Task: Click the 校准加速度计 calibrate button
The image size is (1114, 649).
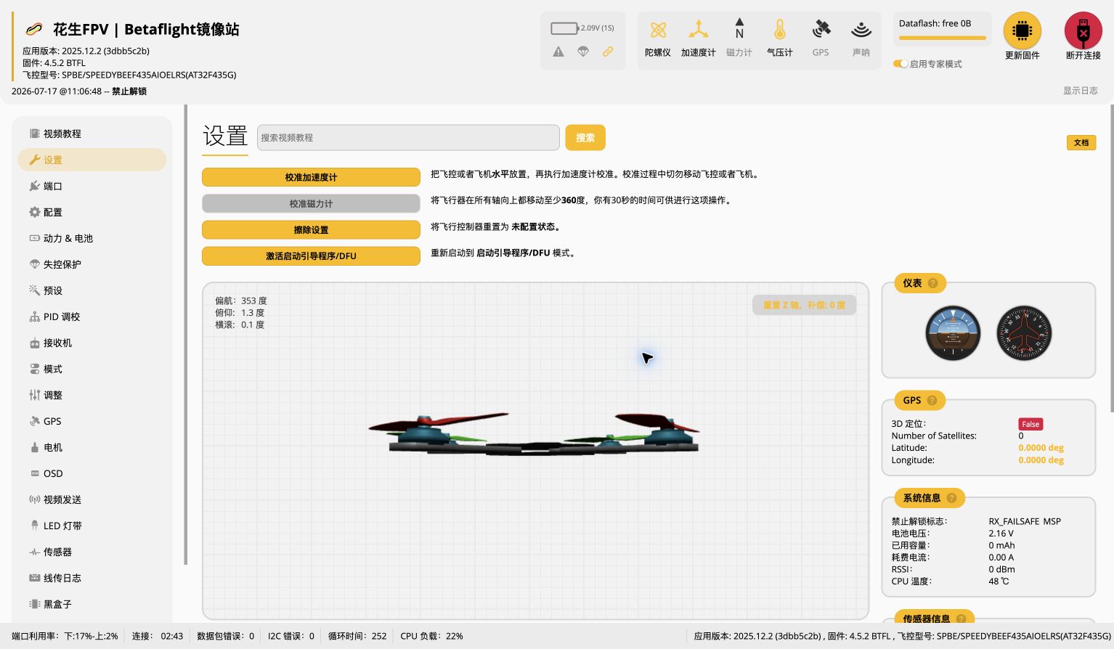Action: 311,177
